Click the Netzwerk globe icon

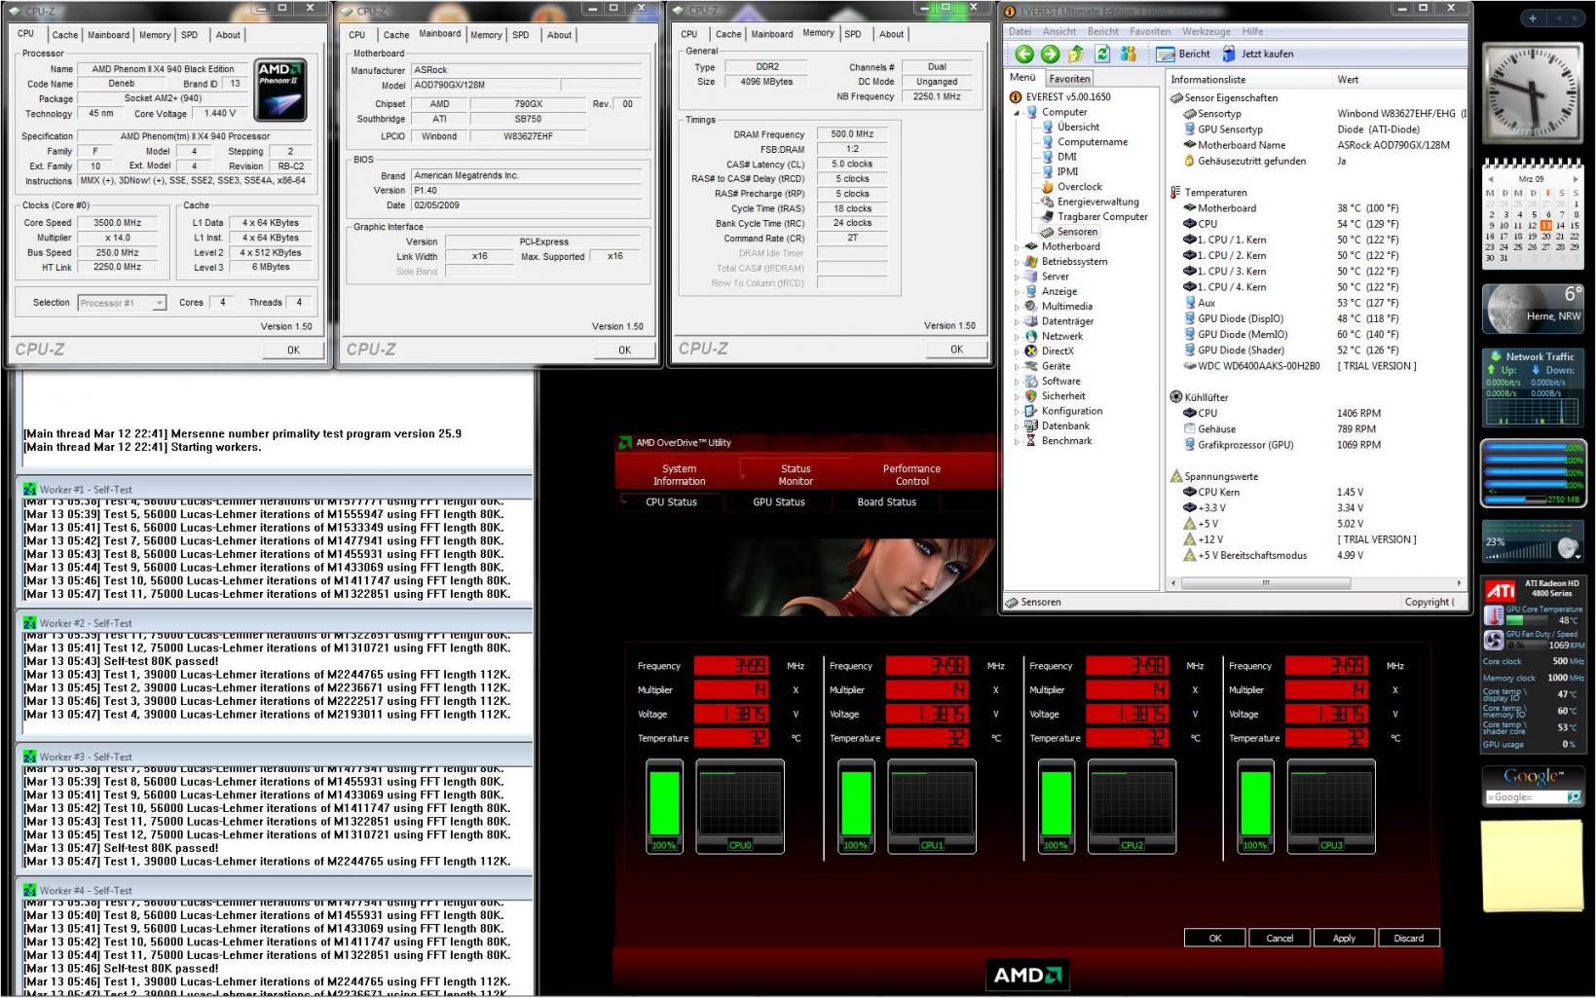point(1031,336)
